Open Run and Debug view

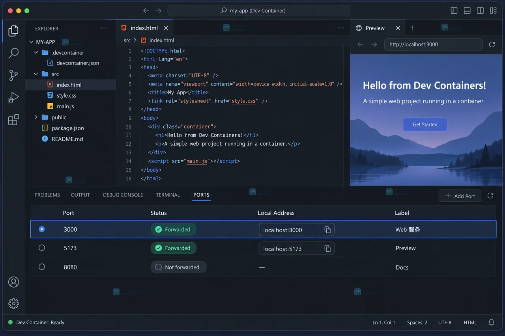point(13,97)
